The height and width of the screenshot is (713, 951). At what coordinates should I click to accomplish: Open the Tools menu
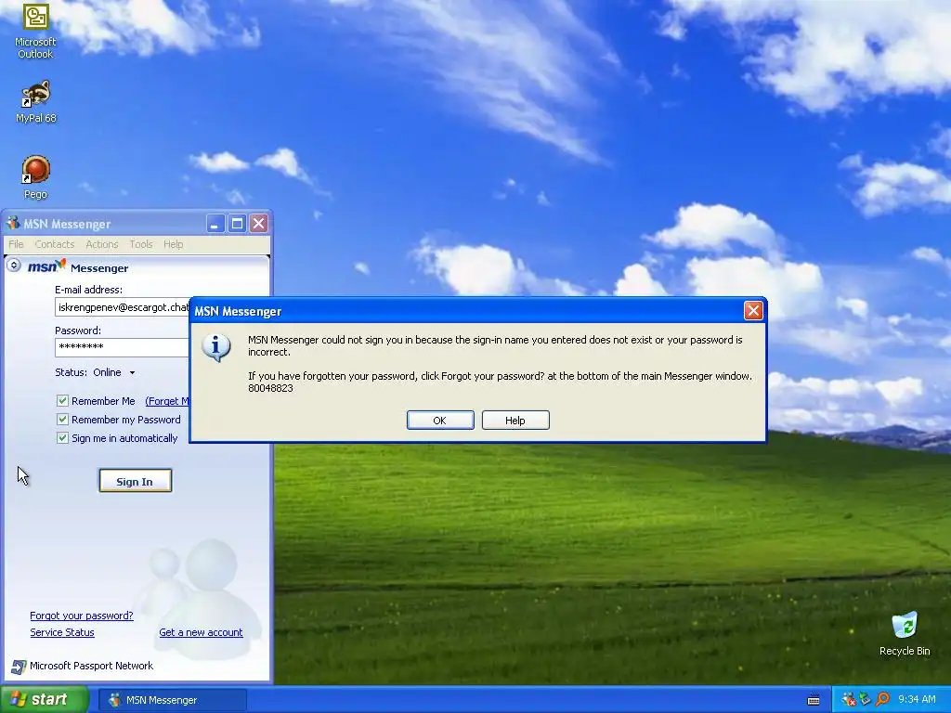141,244
